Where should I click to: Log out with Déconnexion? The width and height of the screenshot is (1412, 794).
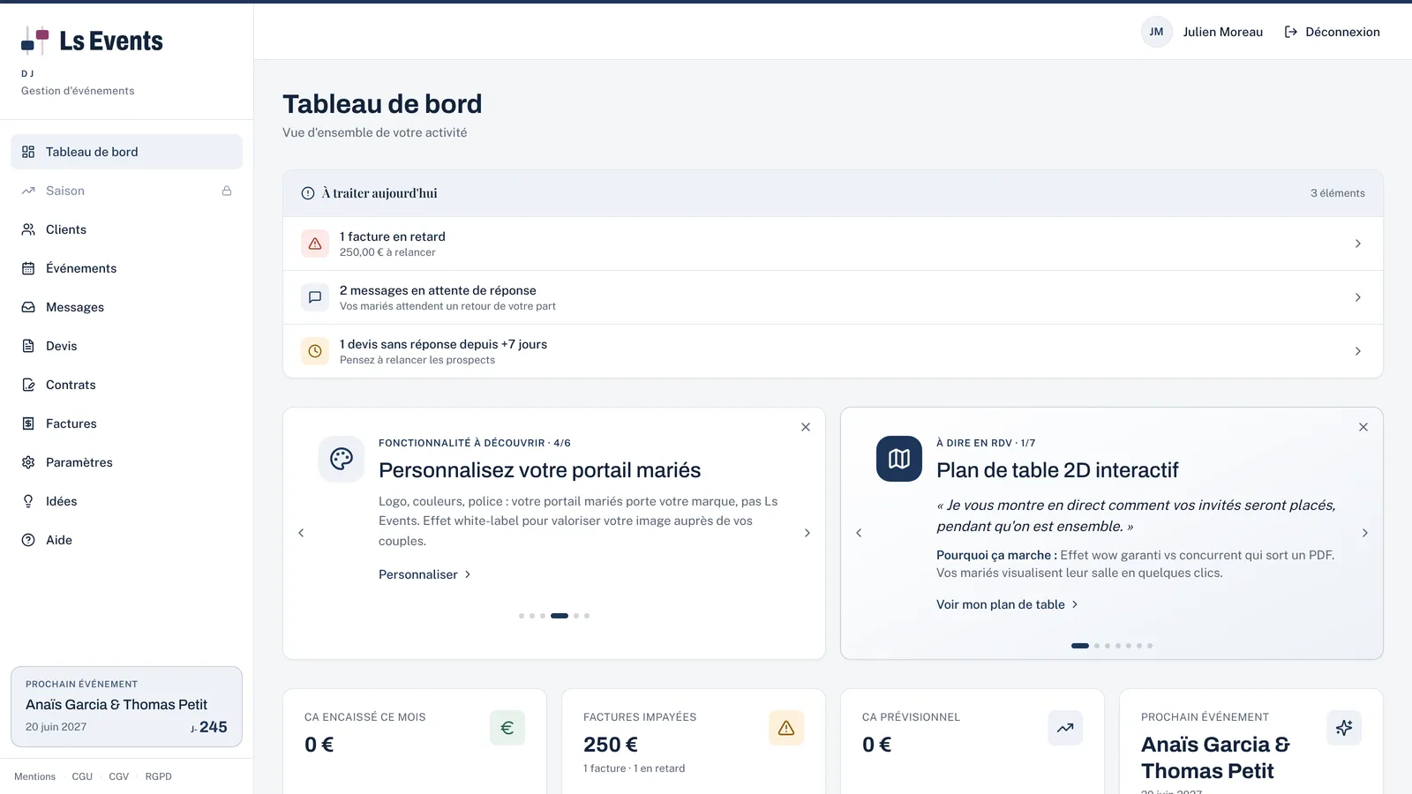[1332, 32]
